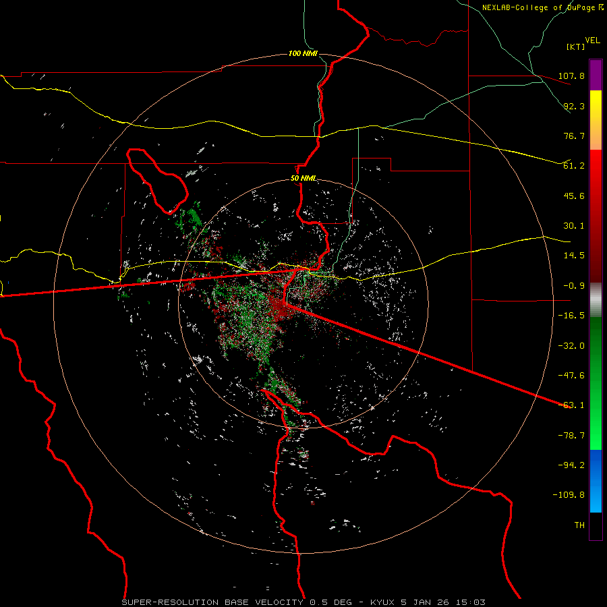Pick the gray band on velocity color bar

pos(596,300)
